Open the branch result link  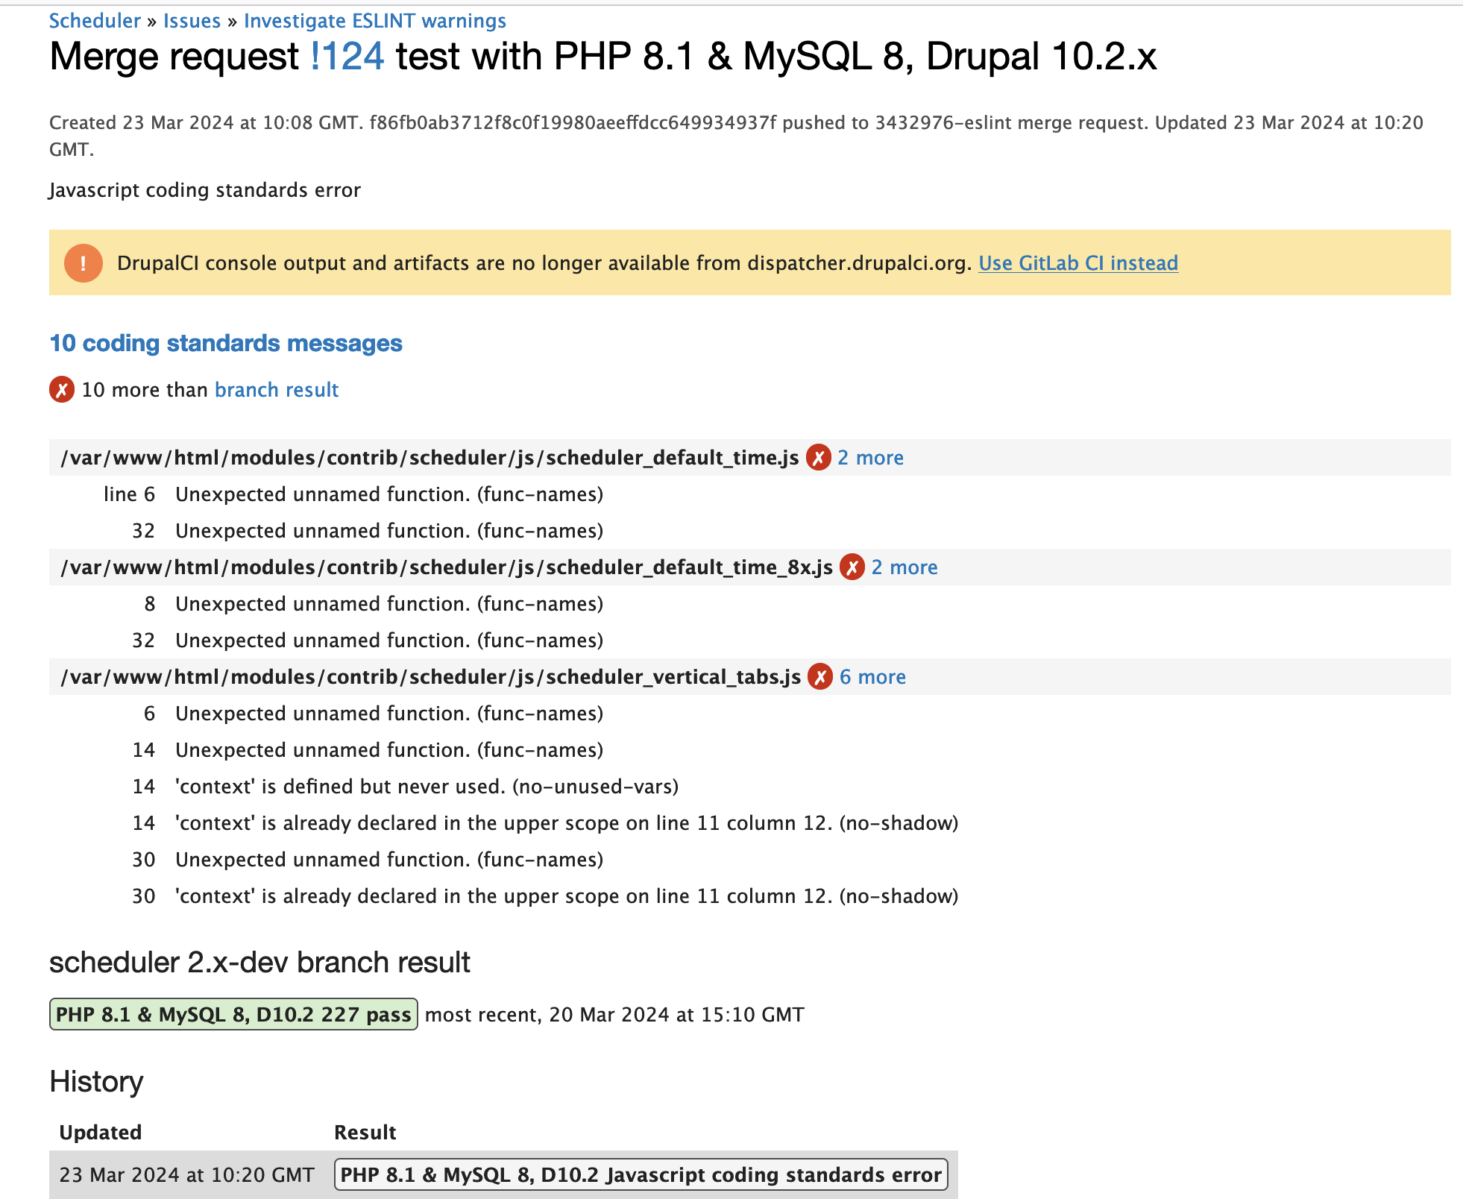tap(276, 390)
